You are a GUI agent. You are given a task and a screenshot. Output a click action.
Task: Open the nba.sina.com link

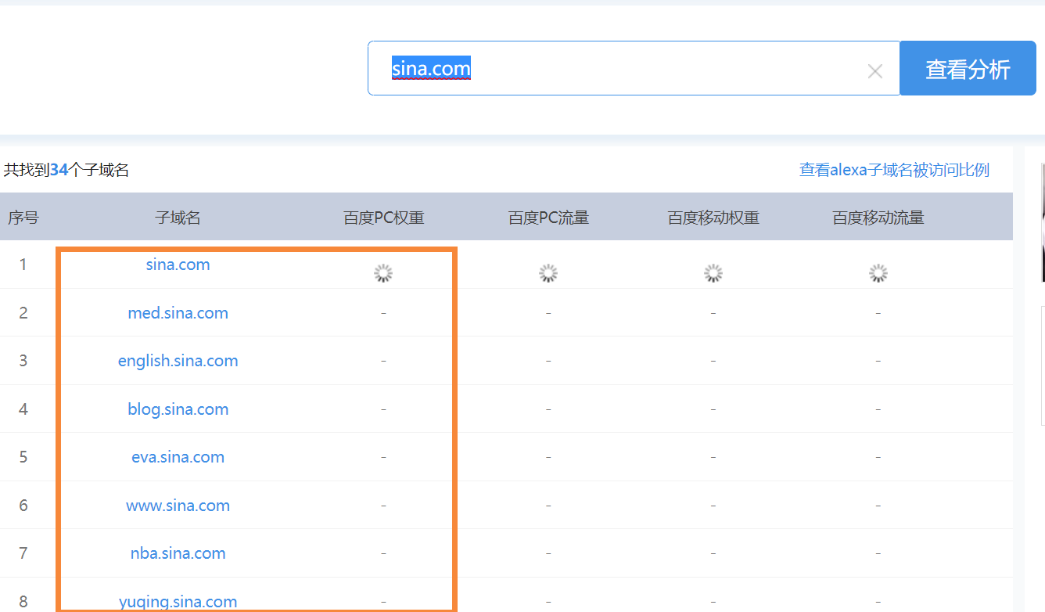click(x=178, y=553)
